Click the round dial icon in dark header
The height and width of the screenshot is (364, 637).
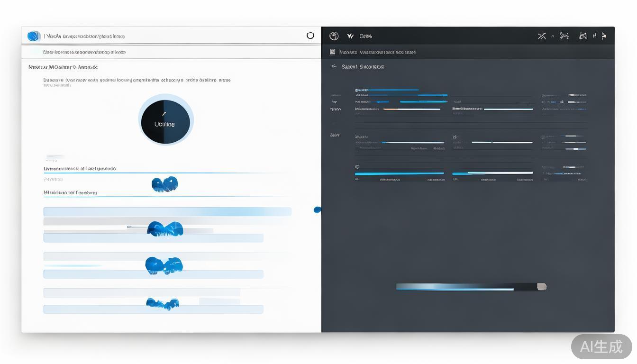point(334,36)
